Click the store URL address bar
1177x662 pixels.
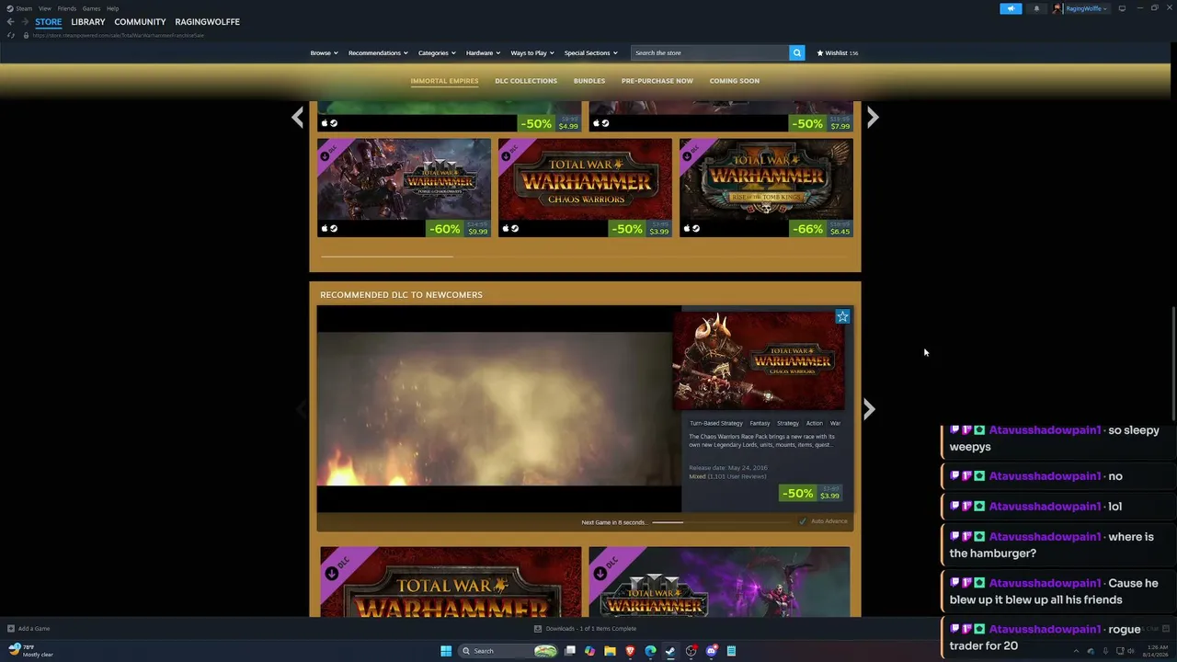point(119,35)
